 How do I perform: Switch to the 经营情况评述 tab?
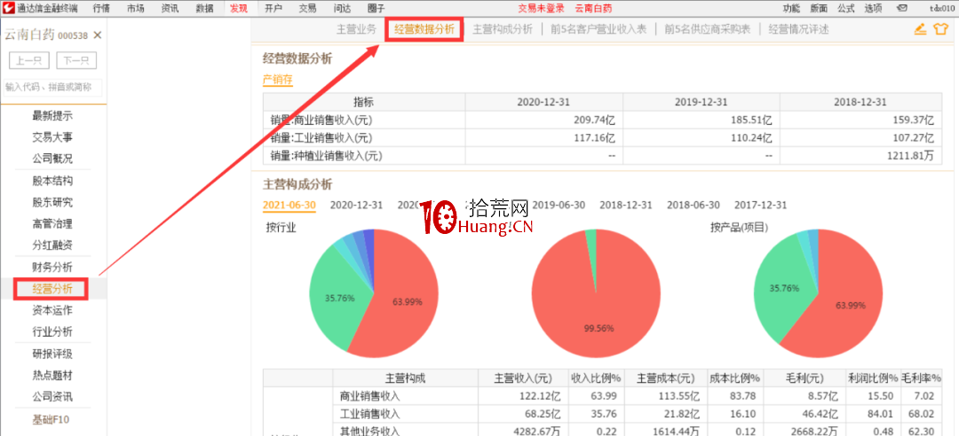798,29
